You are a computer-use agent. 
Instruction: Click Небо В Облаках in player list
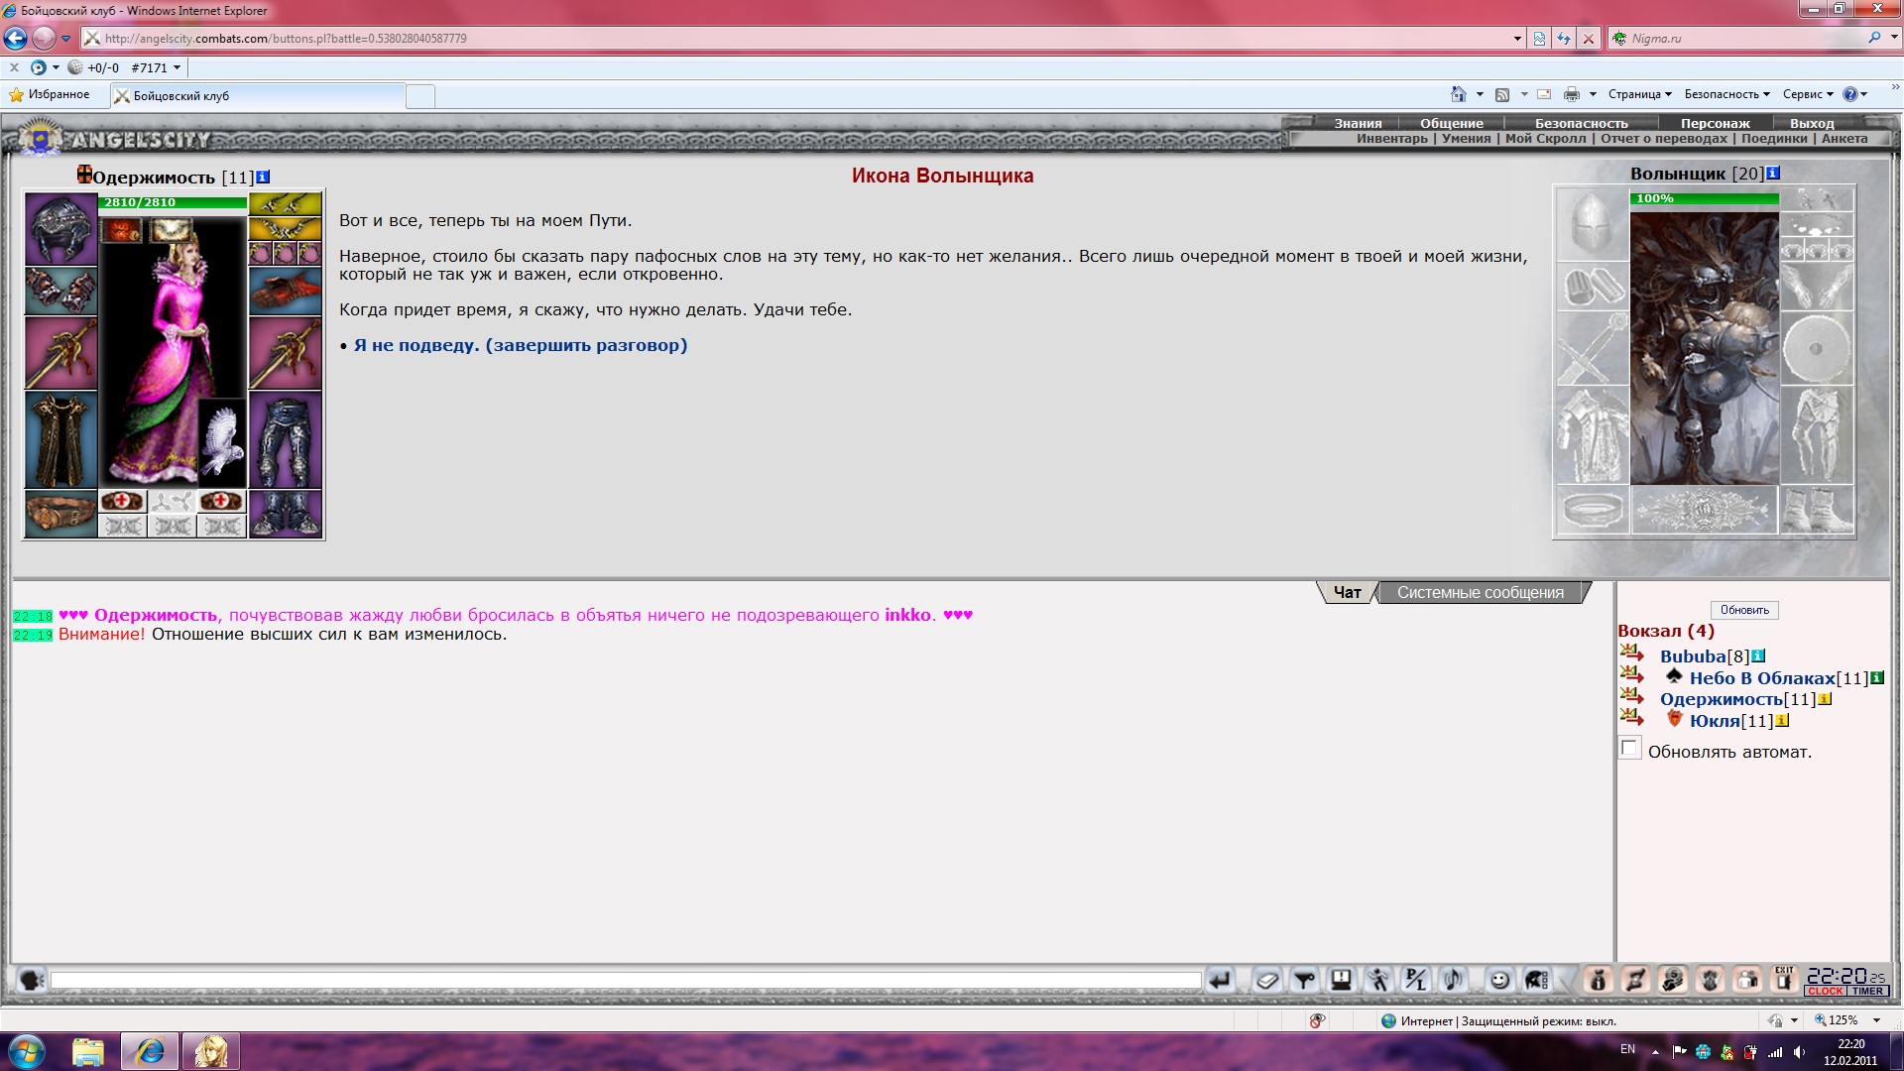[x=1762, y=678]
